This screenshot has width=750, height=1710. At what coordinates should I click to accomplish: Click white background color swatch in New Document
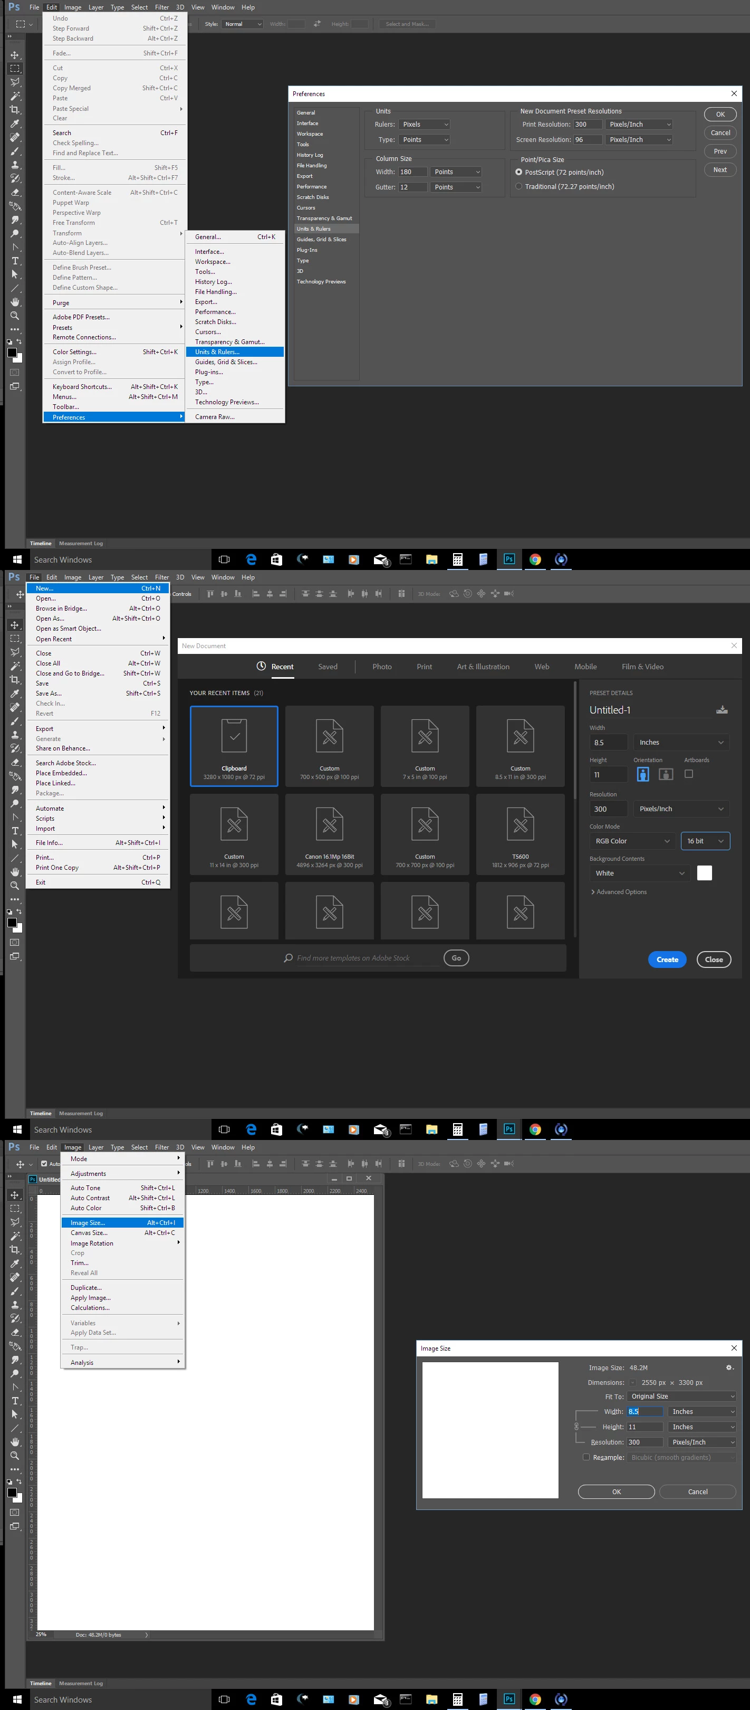click(x=705, y=873)
